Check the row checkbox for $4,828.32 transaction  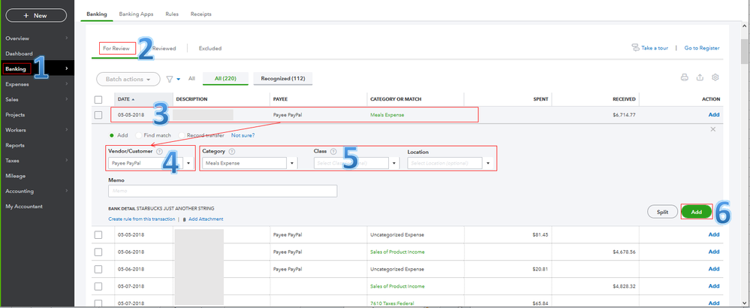coord(98,286)
